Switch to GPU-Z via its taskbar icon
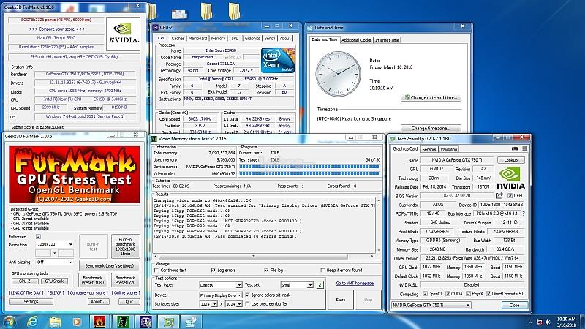Screen dimensions: 585x329 [x=169, y=322]
